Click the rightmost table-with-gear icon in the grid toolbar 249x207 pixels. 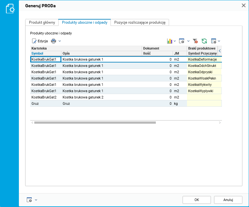pyautogui.click(x=214, y=41)
